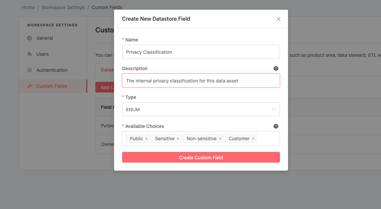
Task: Click the Name input field
Action: [201, 52]
